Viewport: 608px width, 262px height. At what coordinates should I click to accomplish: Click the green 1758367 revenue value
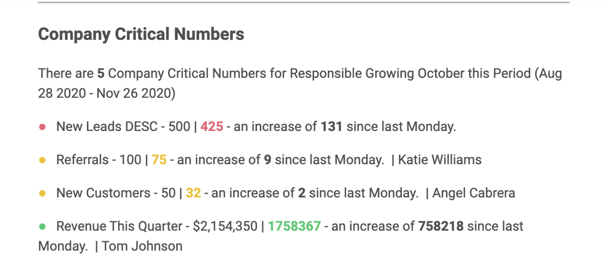[295, 226]
